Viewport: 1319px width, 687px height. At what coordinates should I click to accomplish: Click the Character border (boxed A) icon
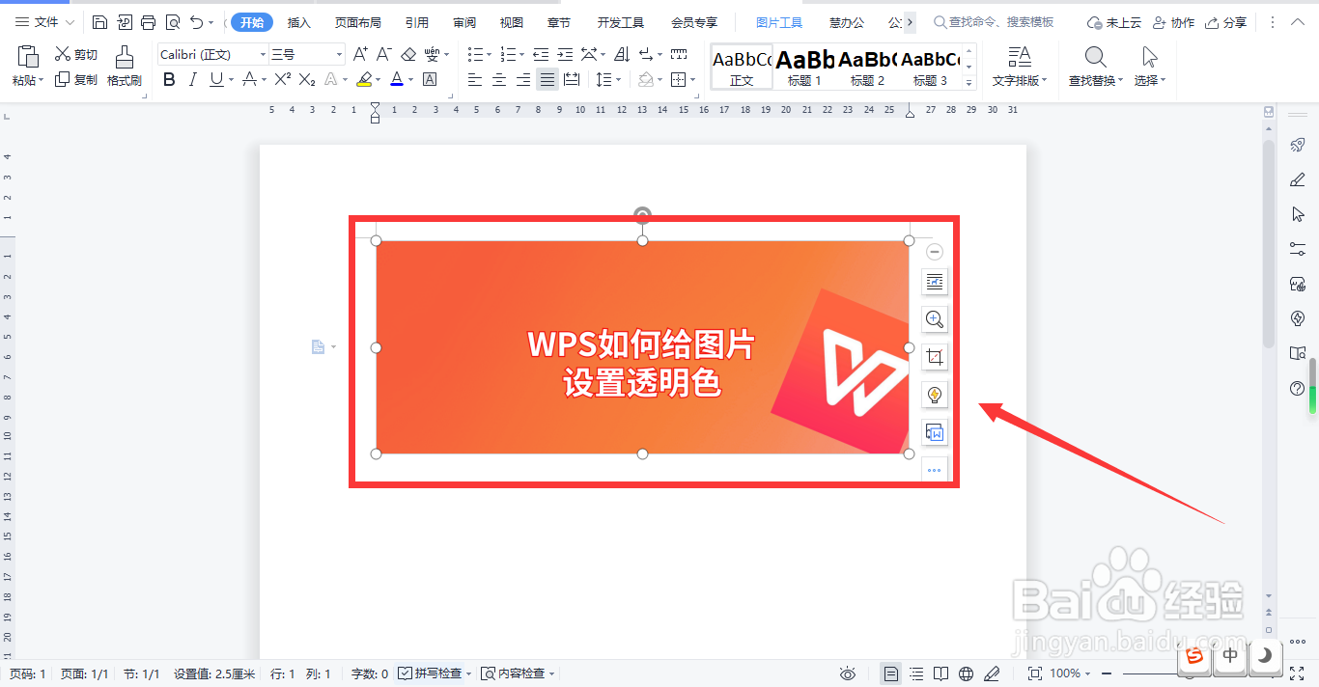click(x=430, y=79)
